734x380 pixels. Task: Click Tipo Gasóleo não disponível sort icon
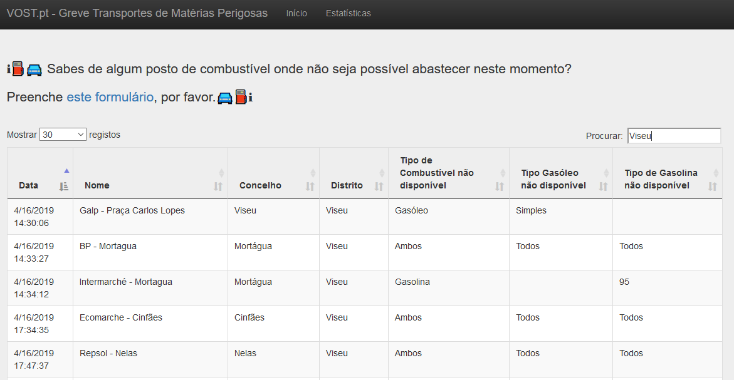coord(603,186)
